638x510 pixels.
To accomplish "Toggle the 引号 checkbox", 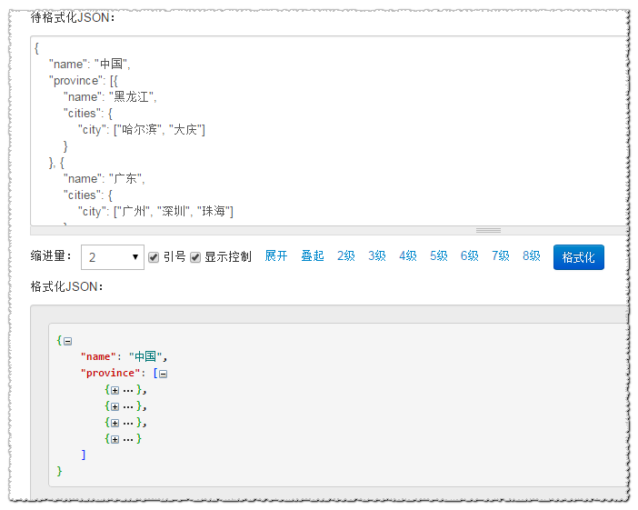I will coord(154,257).
